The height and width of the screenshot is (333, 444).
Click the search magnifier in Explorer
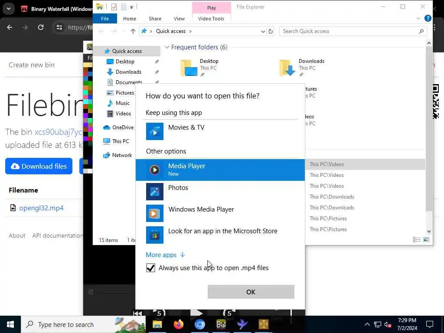click(x=421, y=31)
